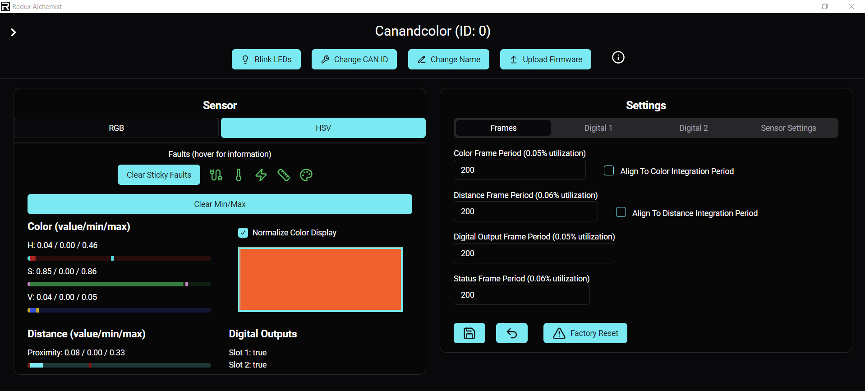Viewport: 865px width, 391px height.
Task: Click the Upload Firmware button
Action: point(545,60)
